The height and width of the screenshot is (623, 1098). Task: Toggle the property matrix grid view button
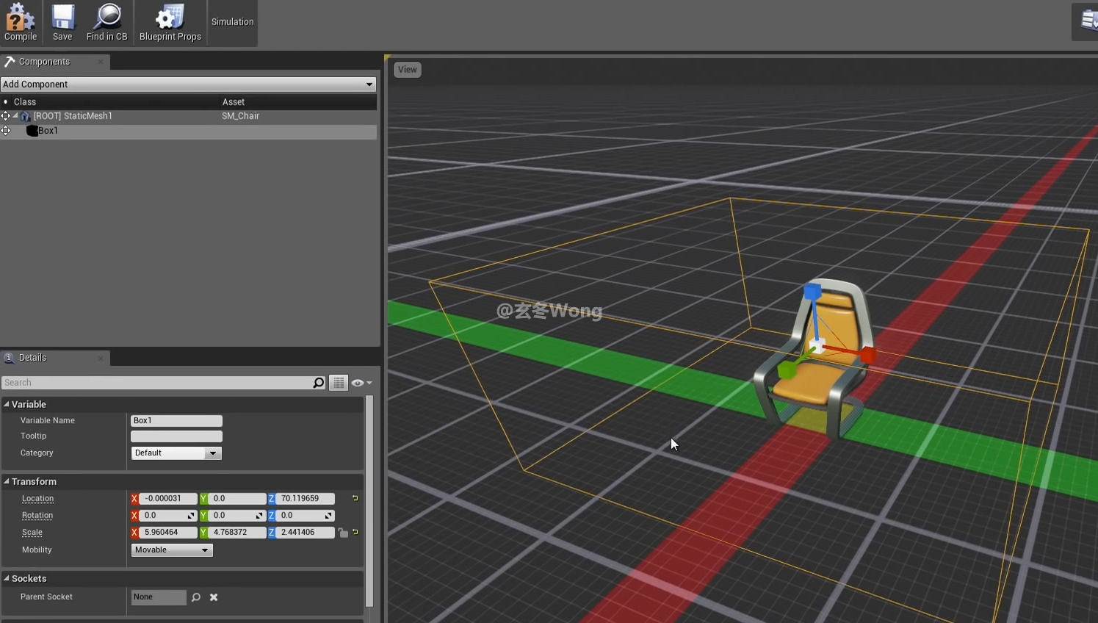(x=339, y=383)
